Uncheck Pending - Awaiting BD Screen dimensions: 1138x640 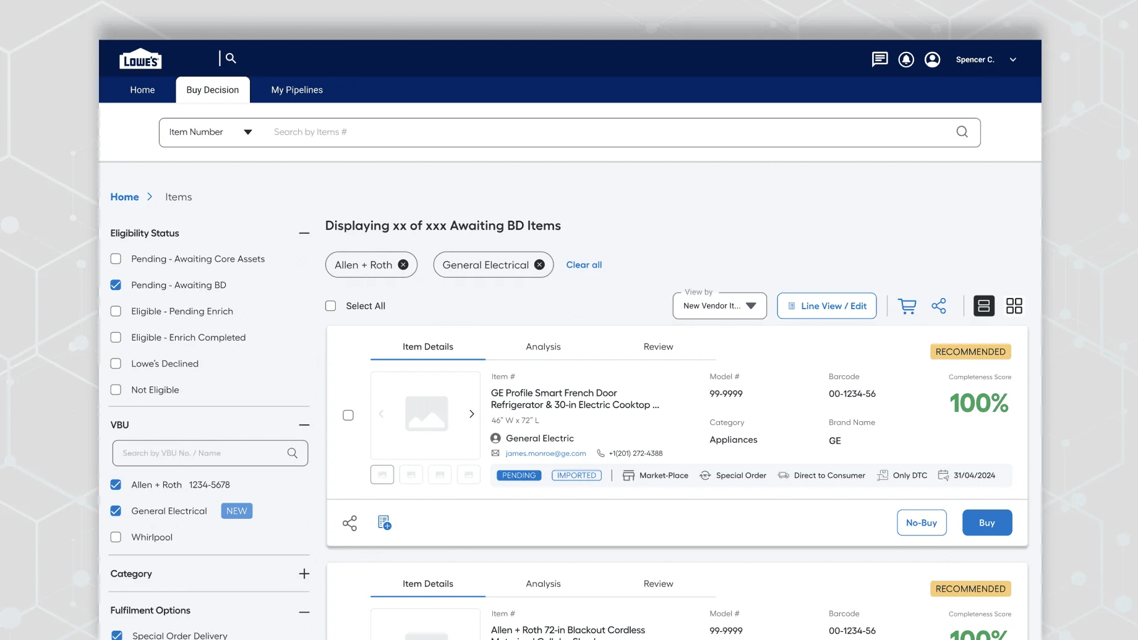(x=116, y=285)
